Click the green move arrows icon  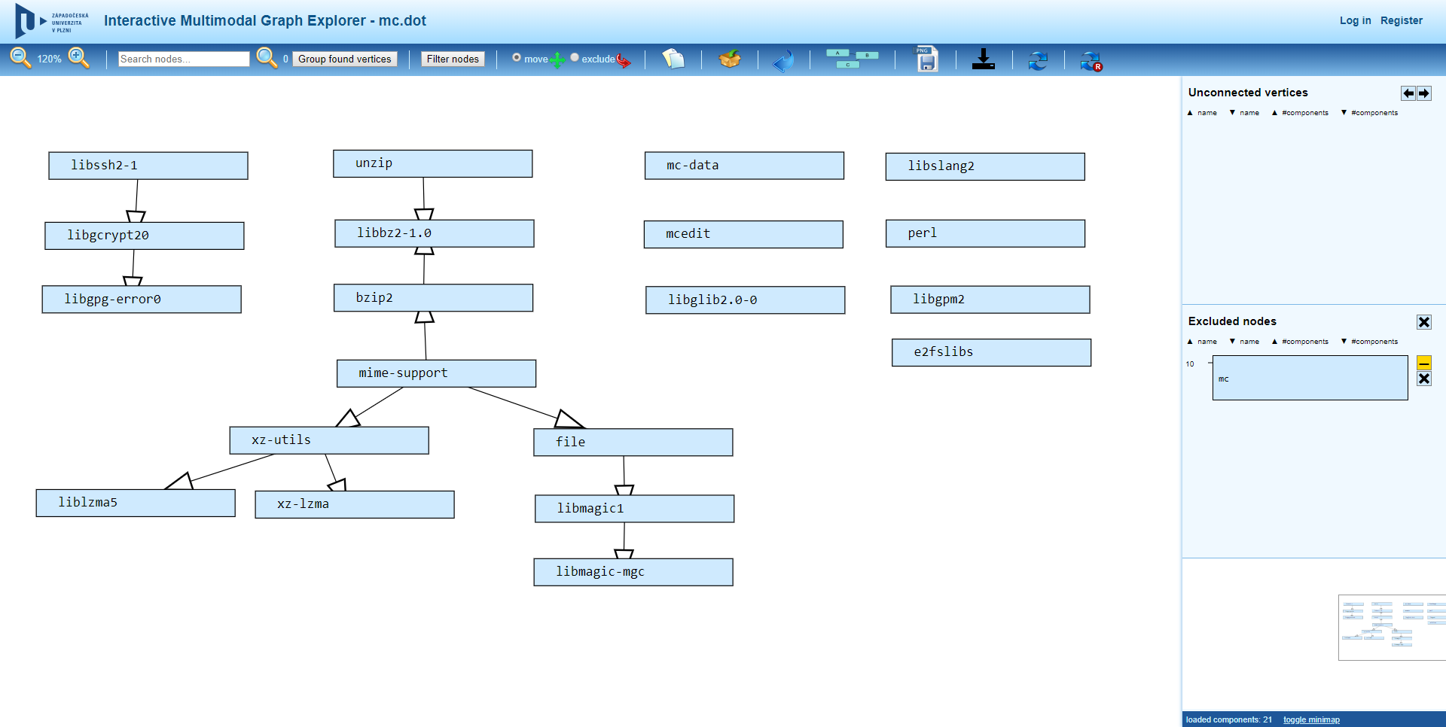pyautogui.click(x=557, y=60)
